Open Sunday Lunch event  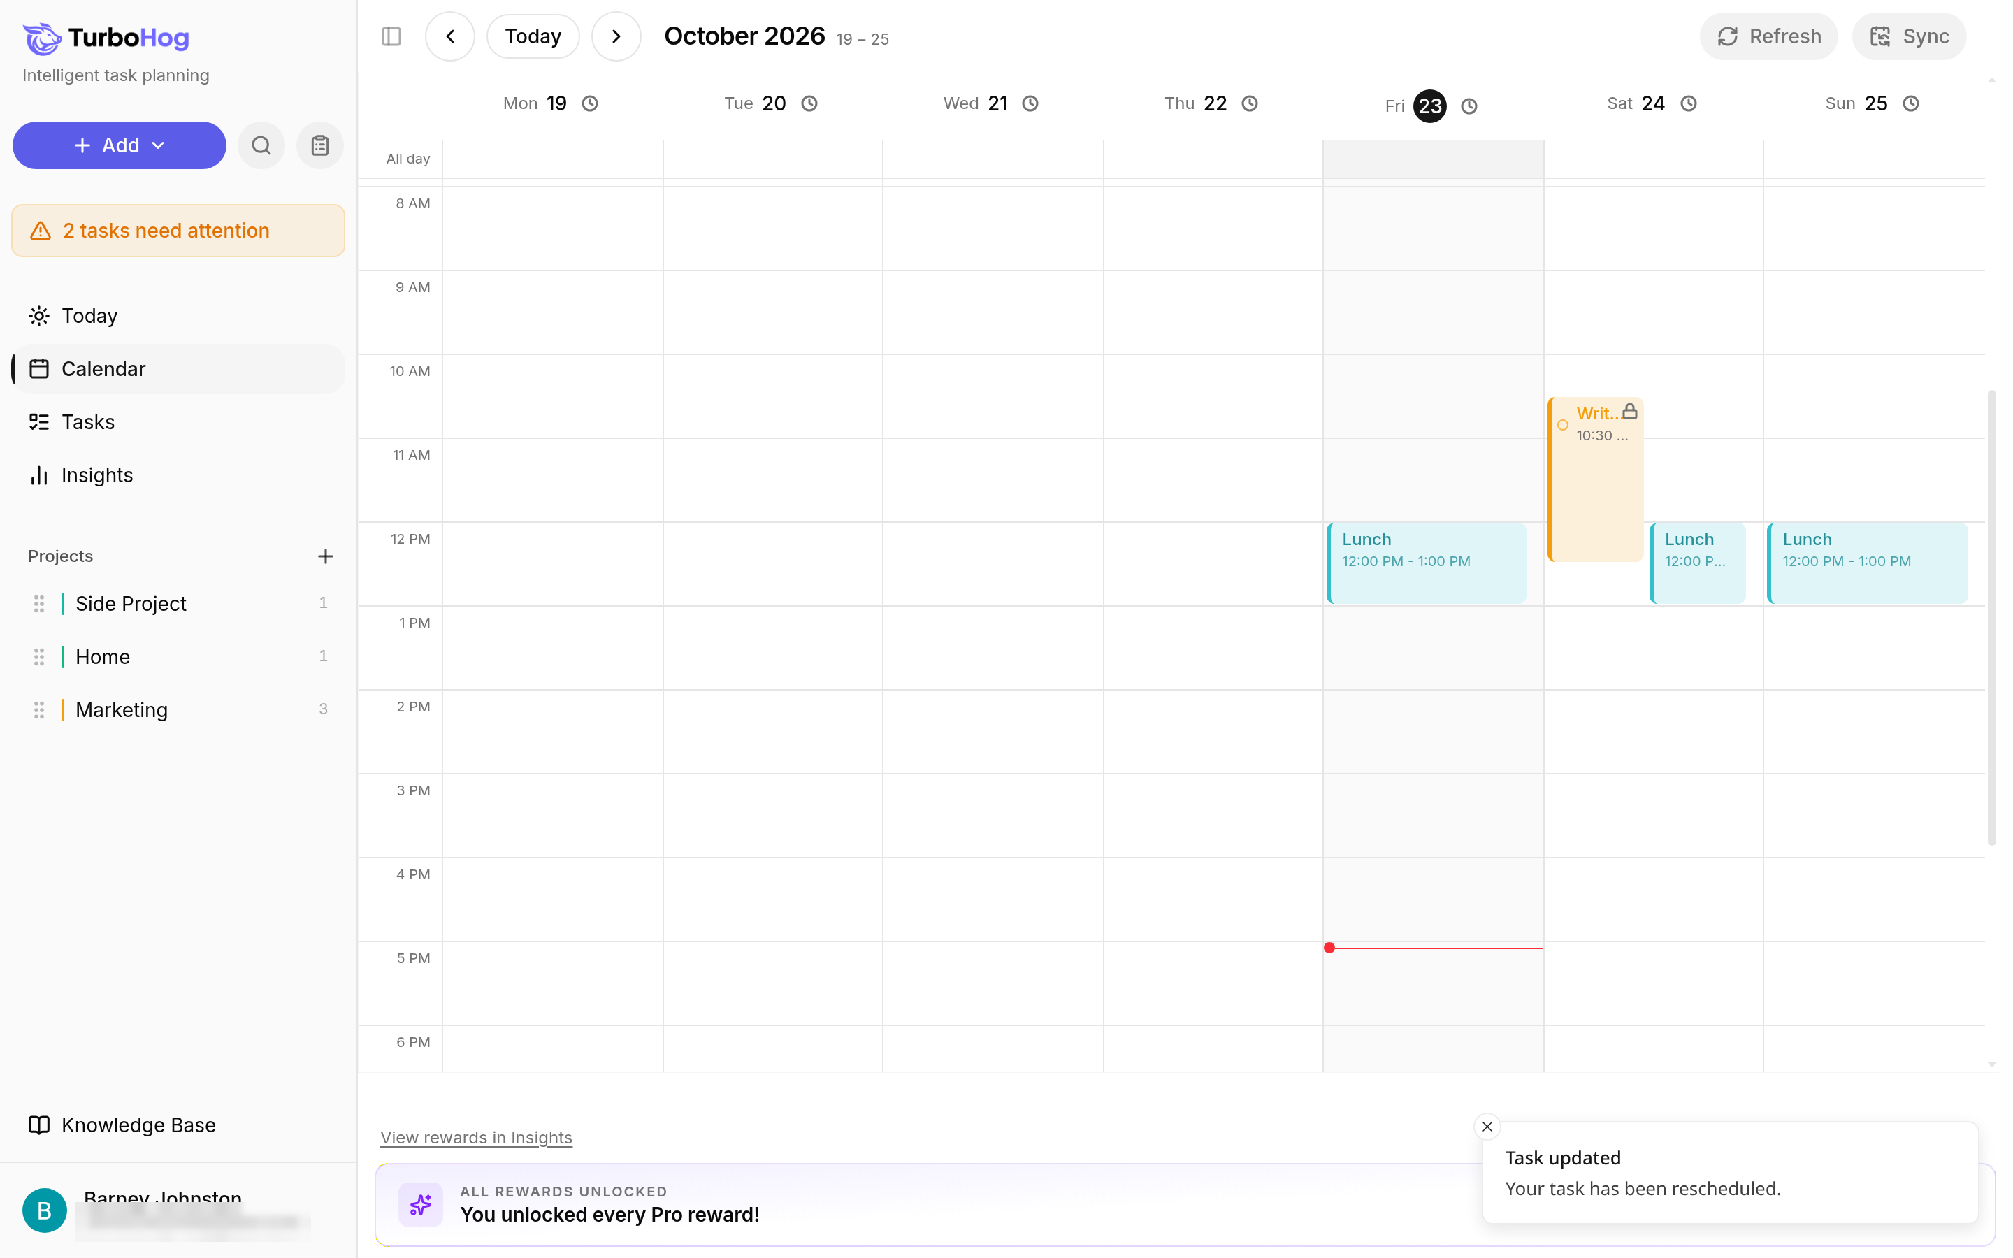click(x=1867, y=563)
